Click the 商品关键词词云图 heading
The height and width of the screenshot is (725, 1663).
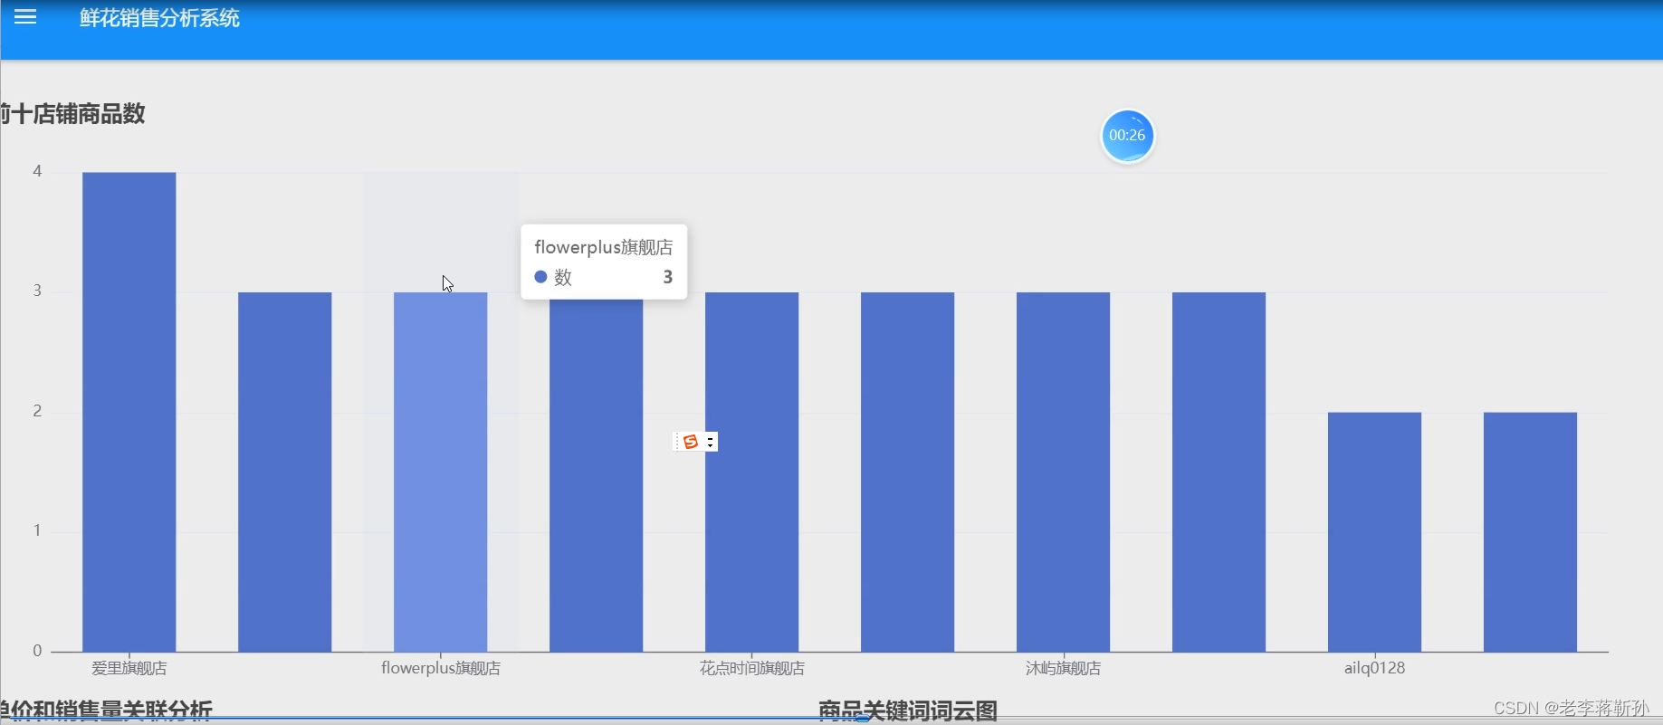pyautogui.click(x=908, y=711)
